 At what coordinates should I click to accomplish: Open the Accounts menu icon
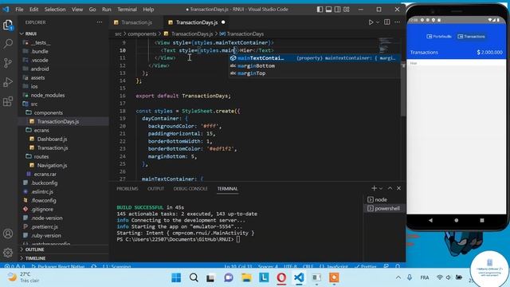point(8,234)
